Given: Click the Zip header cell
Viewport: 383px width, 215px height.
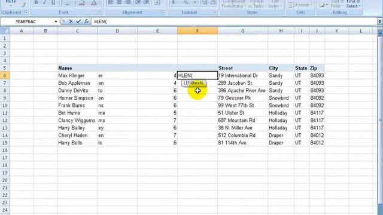Looking at the screenshot, I should [317, 68].
